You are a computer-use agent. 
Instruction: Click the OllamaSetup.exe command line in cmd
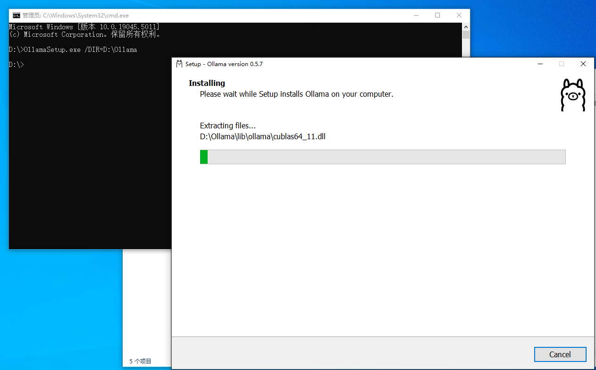[73, 50]
